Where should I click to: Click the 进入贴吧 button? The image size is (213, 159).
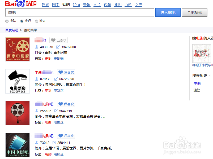click(x=168, y=12)
